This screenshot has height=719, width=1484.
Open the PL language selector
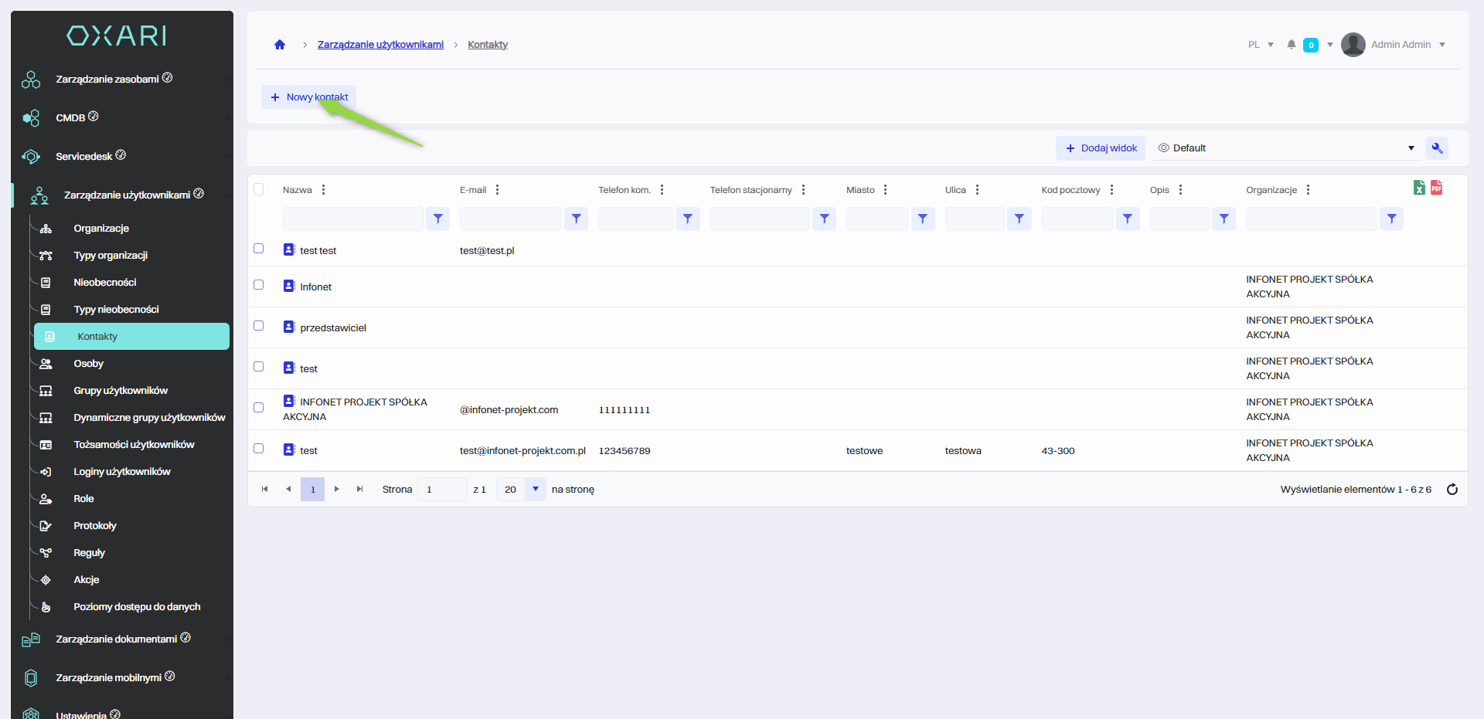click(1260, 45)
